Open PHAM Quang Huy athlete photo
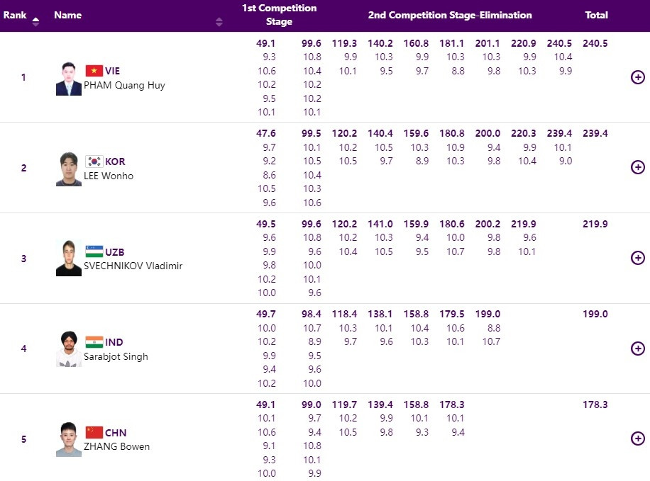Screen dimensions: 650x481 pyautogui.click(x=69, y=79)
